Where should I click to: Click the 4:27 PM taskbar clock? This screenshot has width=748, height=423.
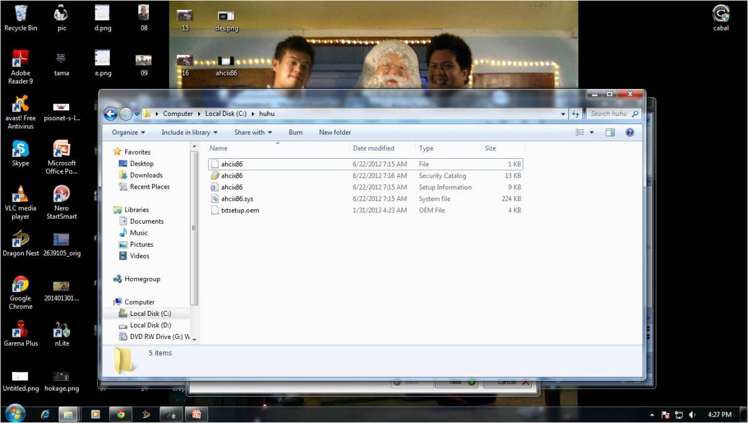click(x=720, y=414)
